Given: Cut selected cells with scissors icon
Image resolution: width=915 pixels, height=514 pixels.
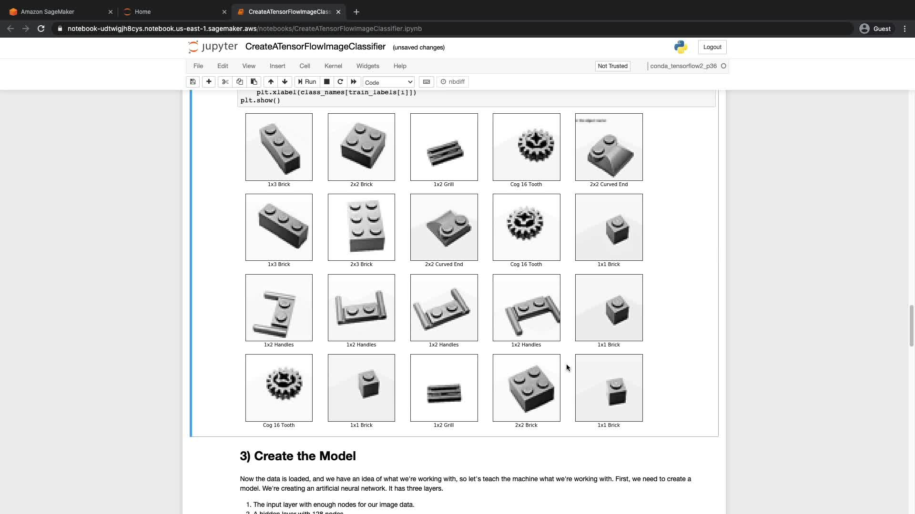Looking at the screenshot, I should coord(225,82).
